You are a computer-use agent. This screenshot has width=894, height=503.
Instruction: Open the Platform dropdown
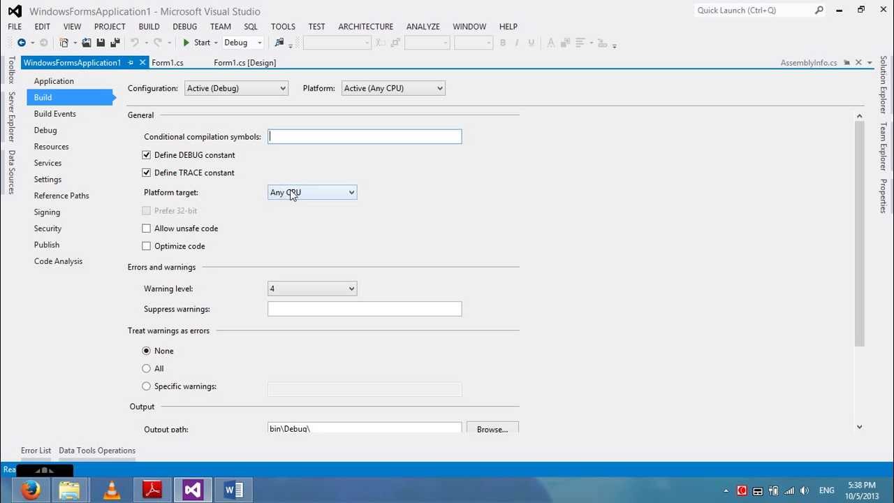pos(393,88)
